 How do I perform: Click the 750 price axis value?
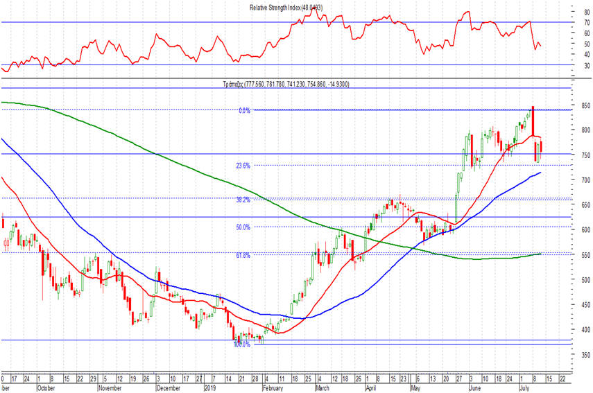click(586, 155)
